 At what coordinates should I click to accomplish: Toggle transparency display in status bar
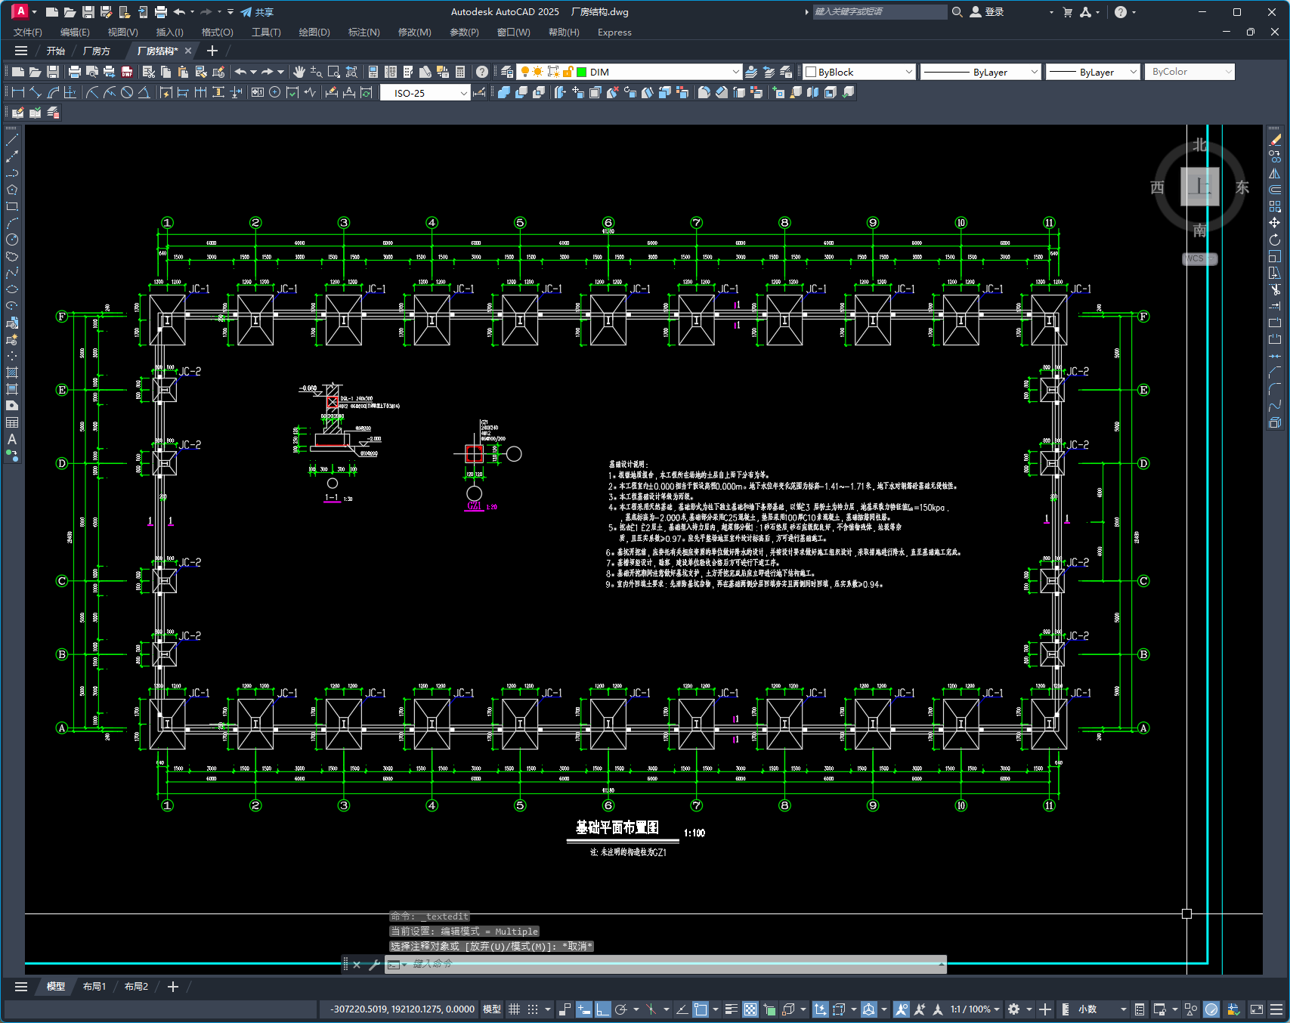750,1009
